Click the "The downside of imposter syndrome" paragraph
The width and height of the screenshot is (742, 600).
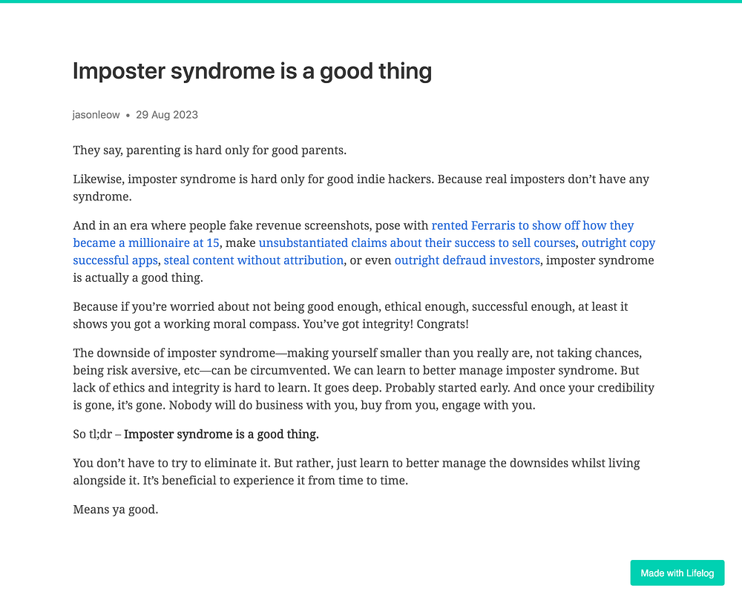[x=364, y=379]
